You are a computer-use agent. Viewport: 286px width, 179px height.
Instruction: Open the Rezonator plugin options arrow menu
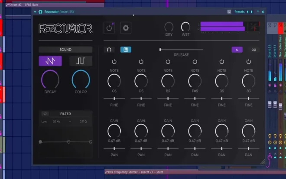click(35, 12)
